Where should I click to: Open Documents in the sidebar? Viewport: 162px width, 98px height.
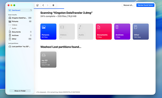pos(20,32)
